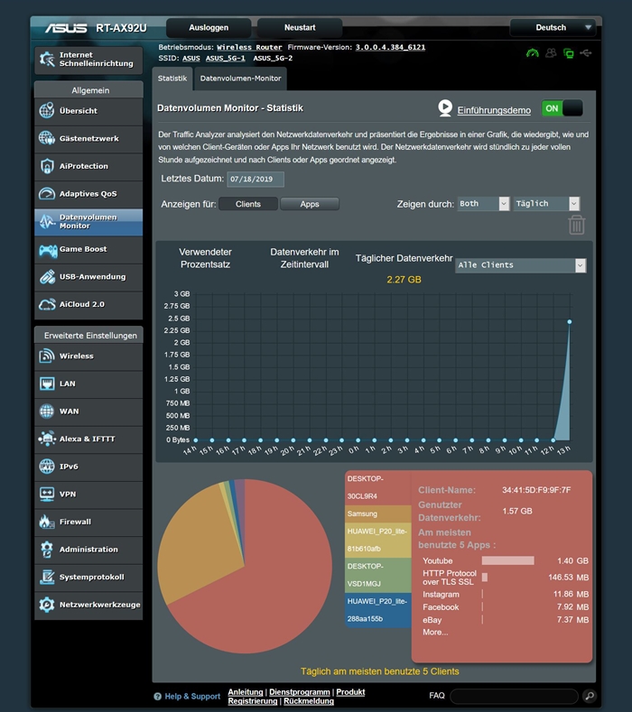Viewport: 632px width, 712px height.
Task: Click the USB-Anwendung icon
Action: pos(47,276)
